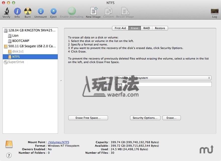Select the BOOTCAMP volume
Viewport: 221px width, 161px height.
click(x=20, y=41)
